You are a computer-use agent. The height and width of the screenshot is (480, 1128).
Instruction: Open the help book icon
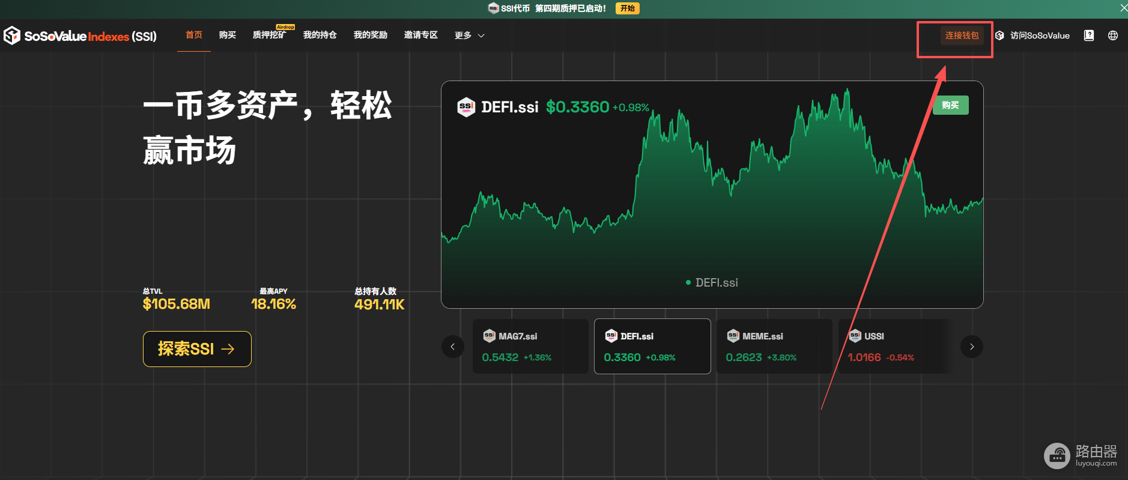coord(1088,35)
